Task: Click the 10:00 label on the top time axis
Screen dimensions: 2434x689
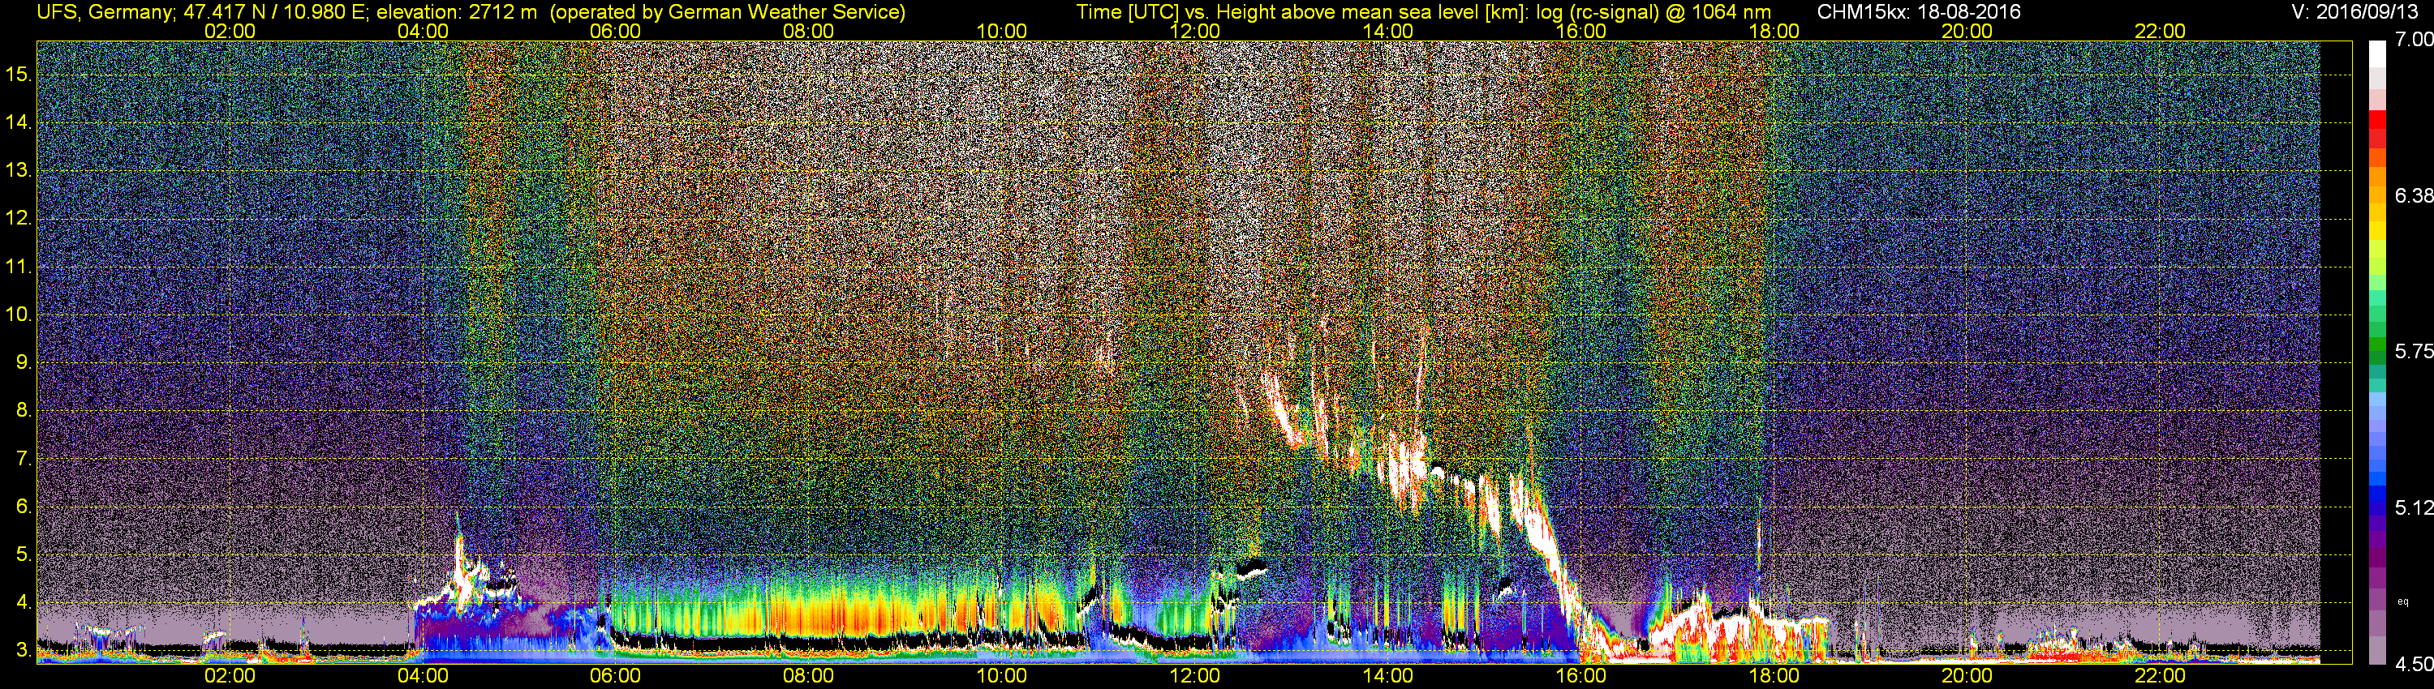Action: (1001, 30)
